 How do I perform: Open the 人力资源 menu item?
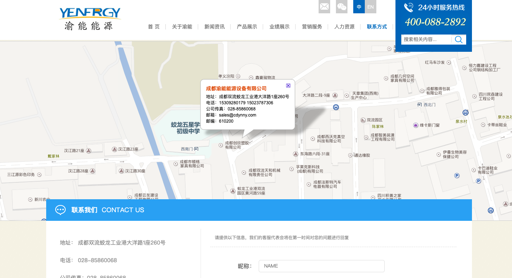345,27
